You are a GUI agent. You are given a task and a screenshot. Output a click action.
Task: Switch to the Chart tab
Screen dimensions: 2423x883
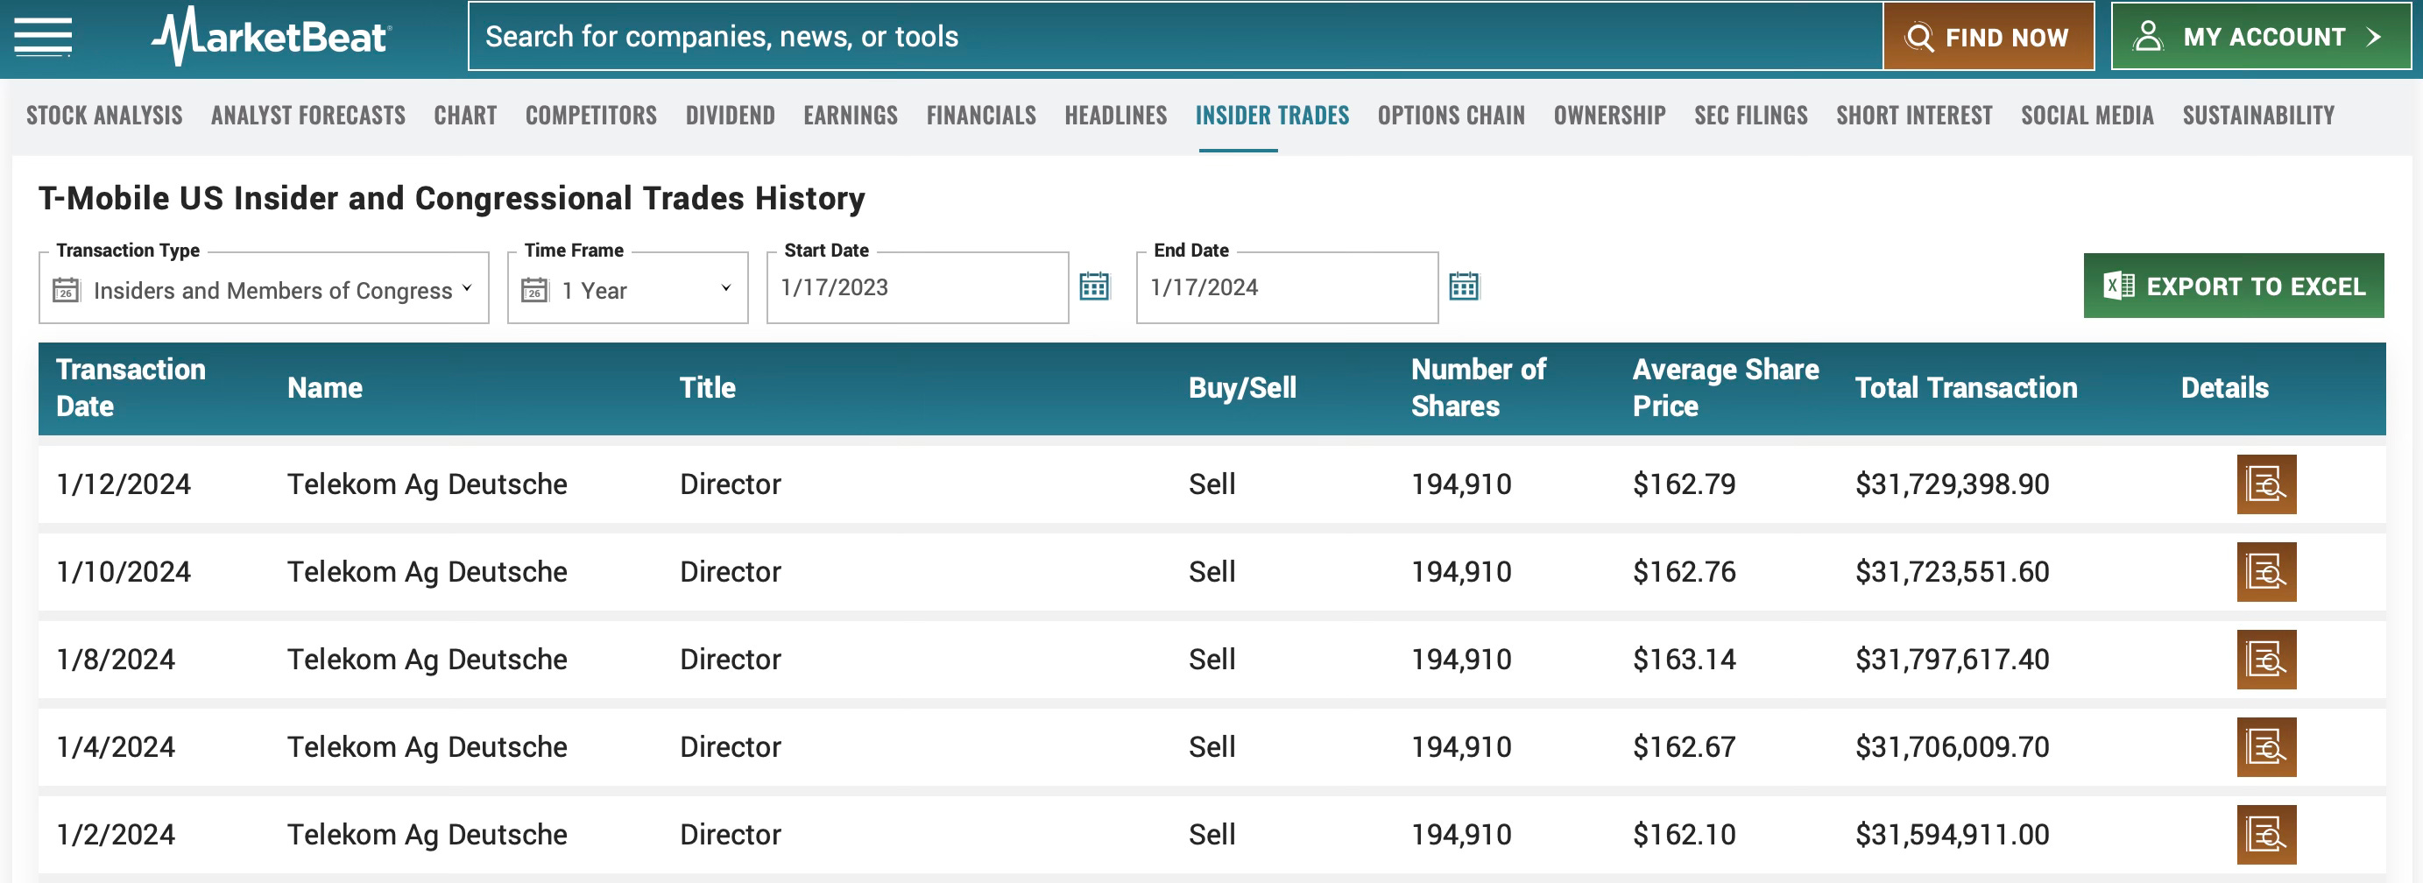pos(464,115)
